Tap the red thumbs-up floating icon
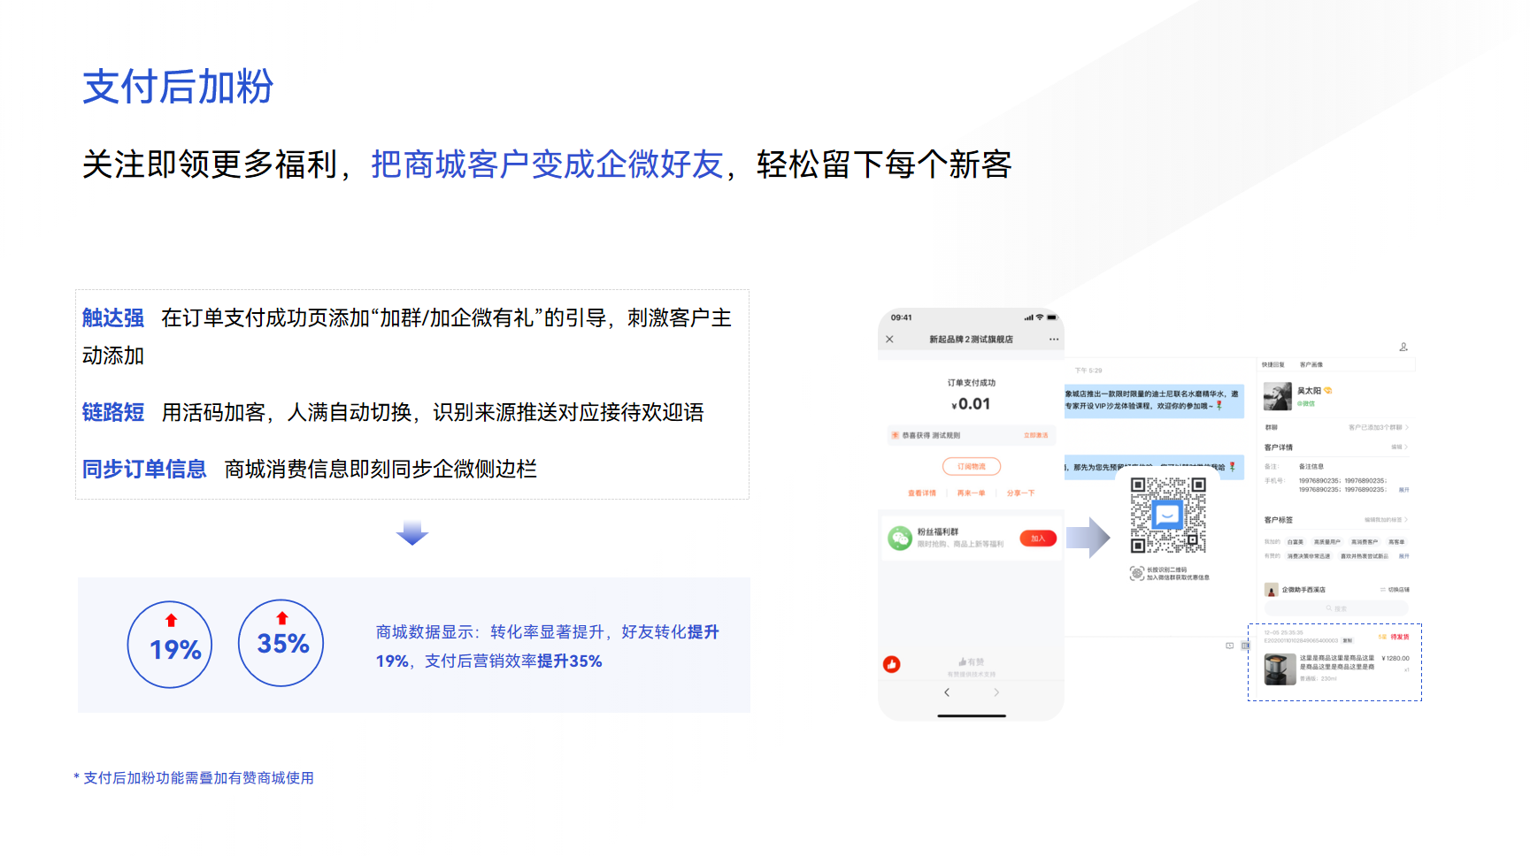Screen dimensions: 1530x856 point(891,664)
